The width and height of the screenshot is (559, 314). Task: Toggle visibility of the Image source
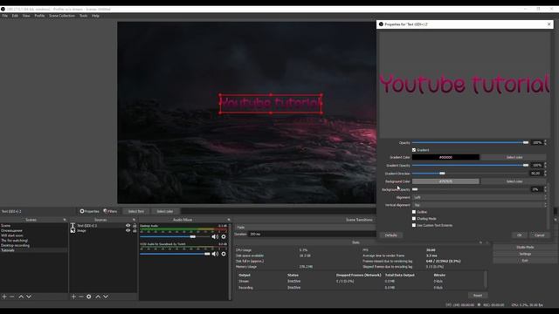pos(128,230)
